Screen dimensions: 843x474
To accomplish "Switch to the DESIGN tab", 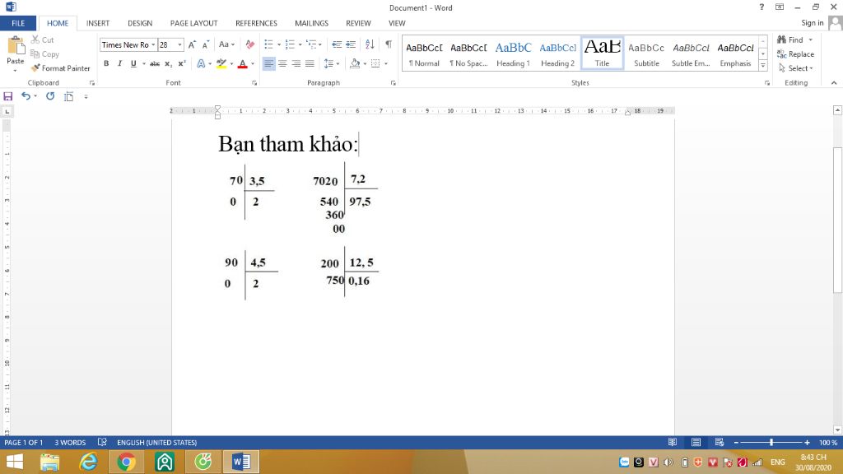I will pos(140,23).
